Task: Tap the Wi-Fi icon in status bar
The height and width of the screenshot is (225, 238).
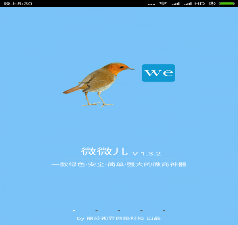Action: pyautogui.click(x=163, y=4)
